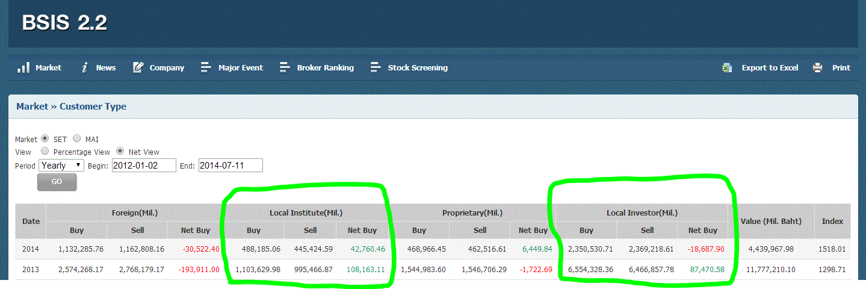866x289 pixels.
Task: Click the End date input field
Action: coord(230,166)
